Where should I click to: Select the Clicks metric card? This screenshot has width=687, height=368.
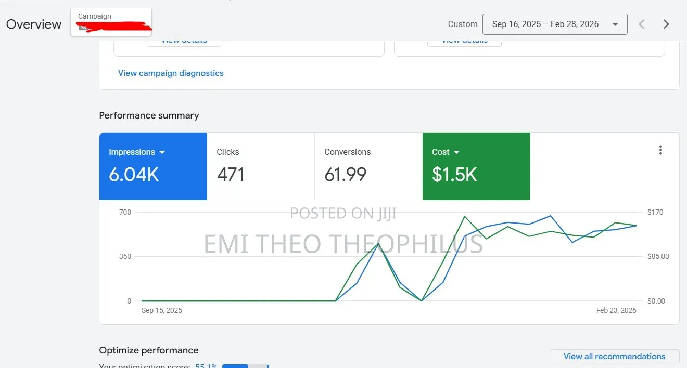261,166
